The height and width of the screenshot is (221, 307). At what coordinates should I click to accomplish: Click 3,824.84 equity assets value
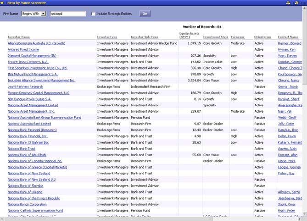coord(194,81)
